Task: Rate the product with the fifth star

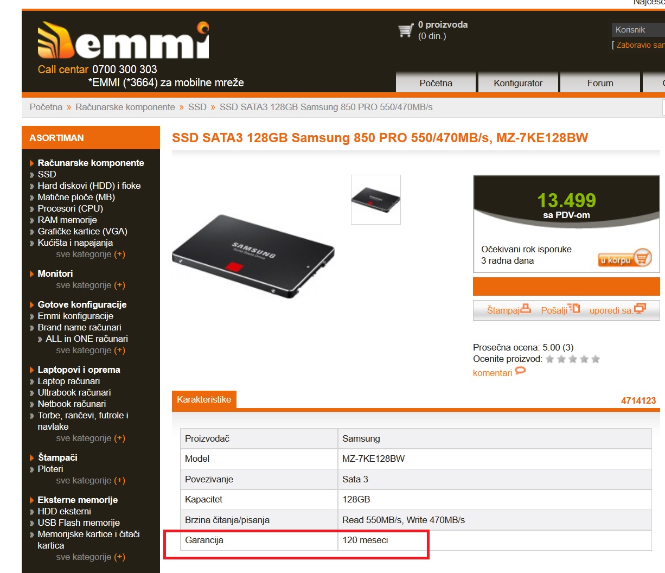Action: 596,359
